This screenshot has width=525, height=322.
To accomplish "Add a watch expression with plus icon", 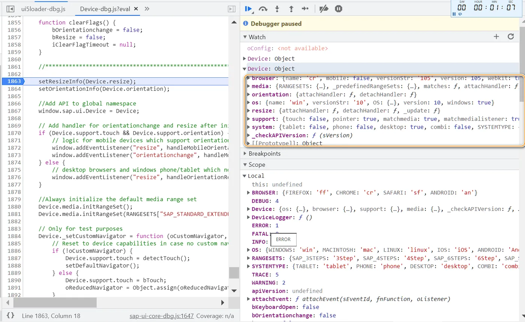I will tap(496, 36).
